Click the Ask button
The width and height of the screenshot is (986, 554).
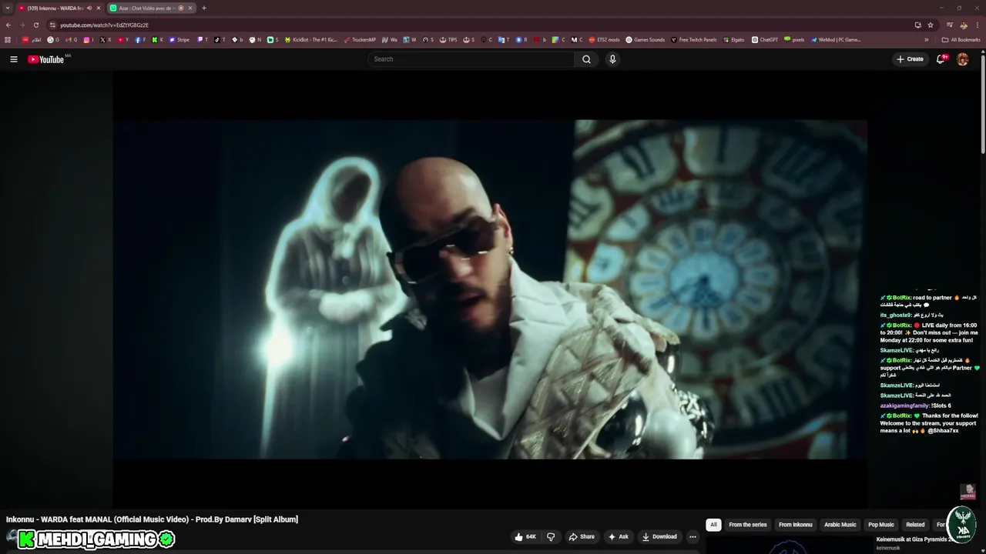coord(619,536)
